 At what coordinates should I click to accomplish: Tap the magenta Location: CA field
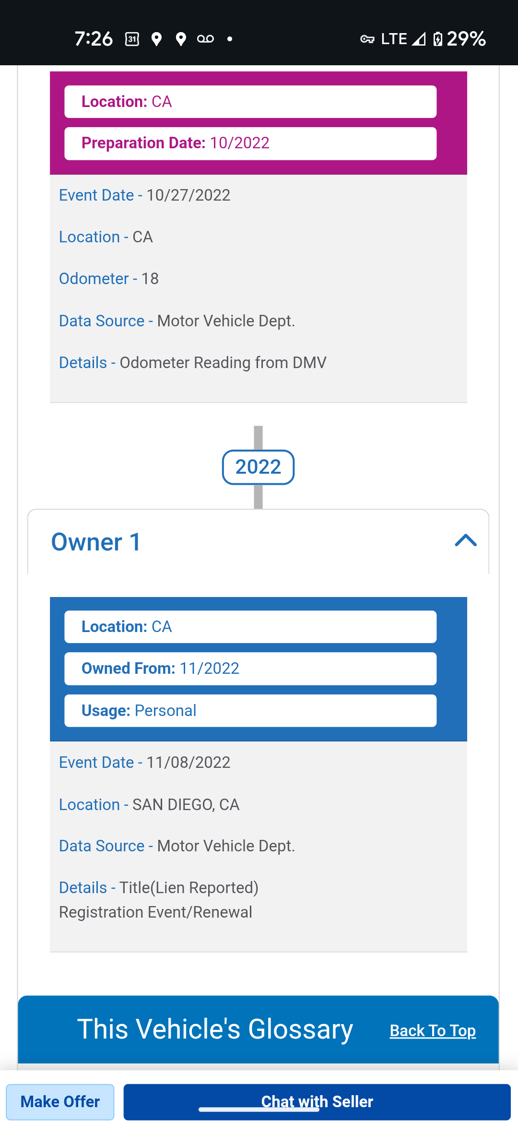250,102
